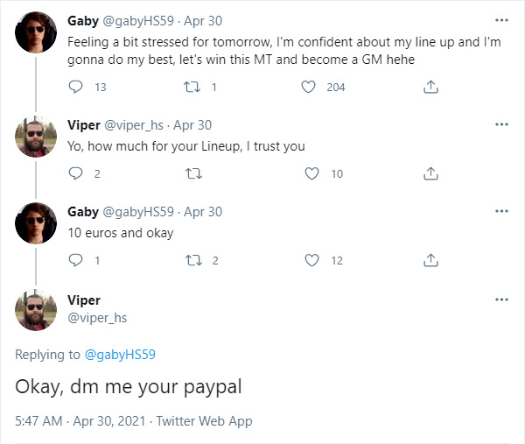Share Viper's Lineup question tweet

(x=430, y=173)
